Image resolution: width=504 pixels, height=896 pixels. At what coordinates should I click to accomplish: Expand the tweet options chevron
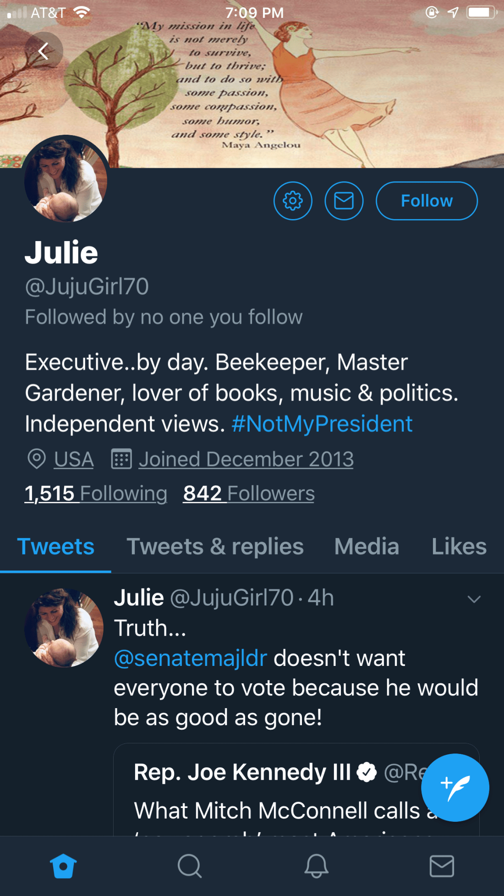click(474, 599)
